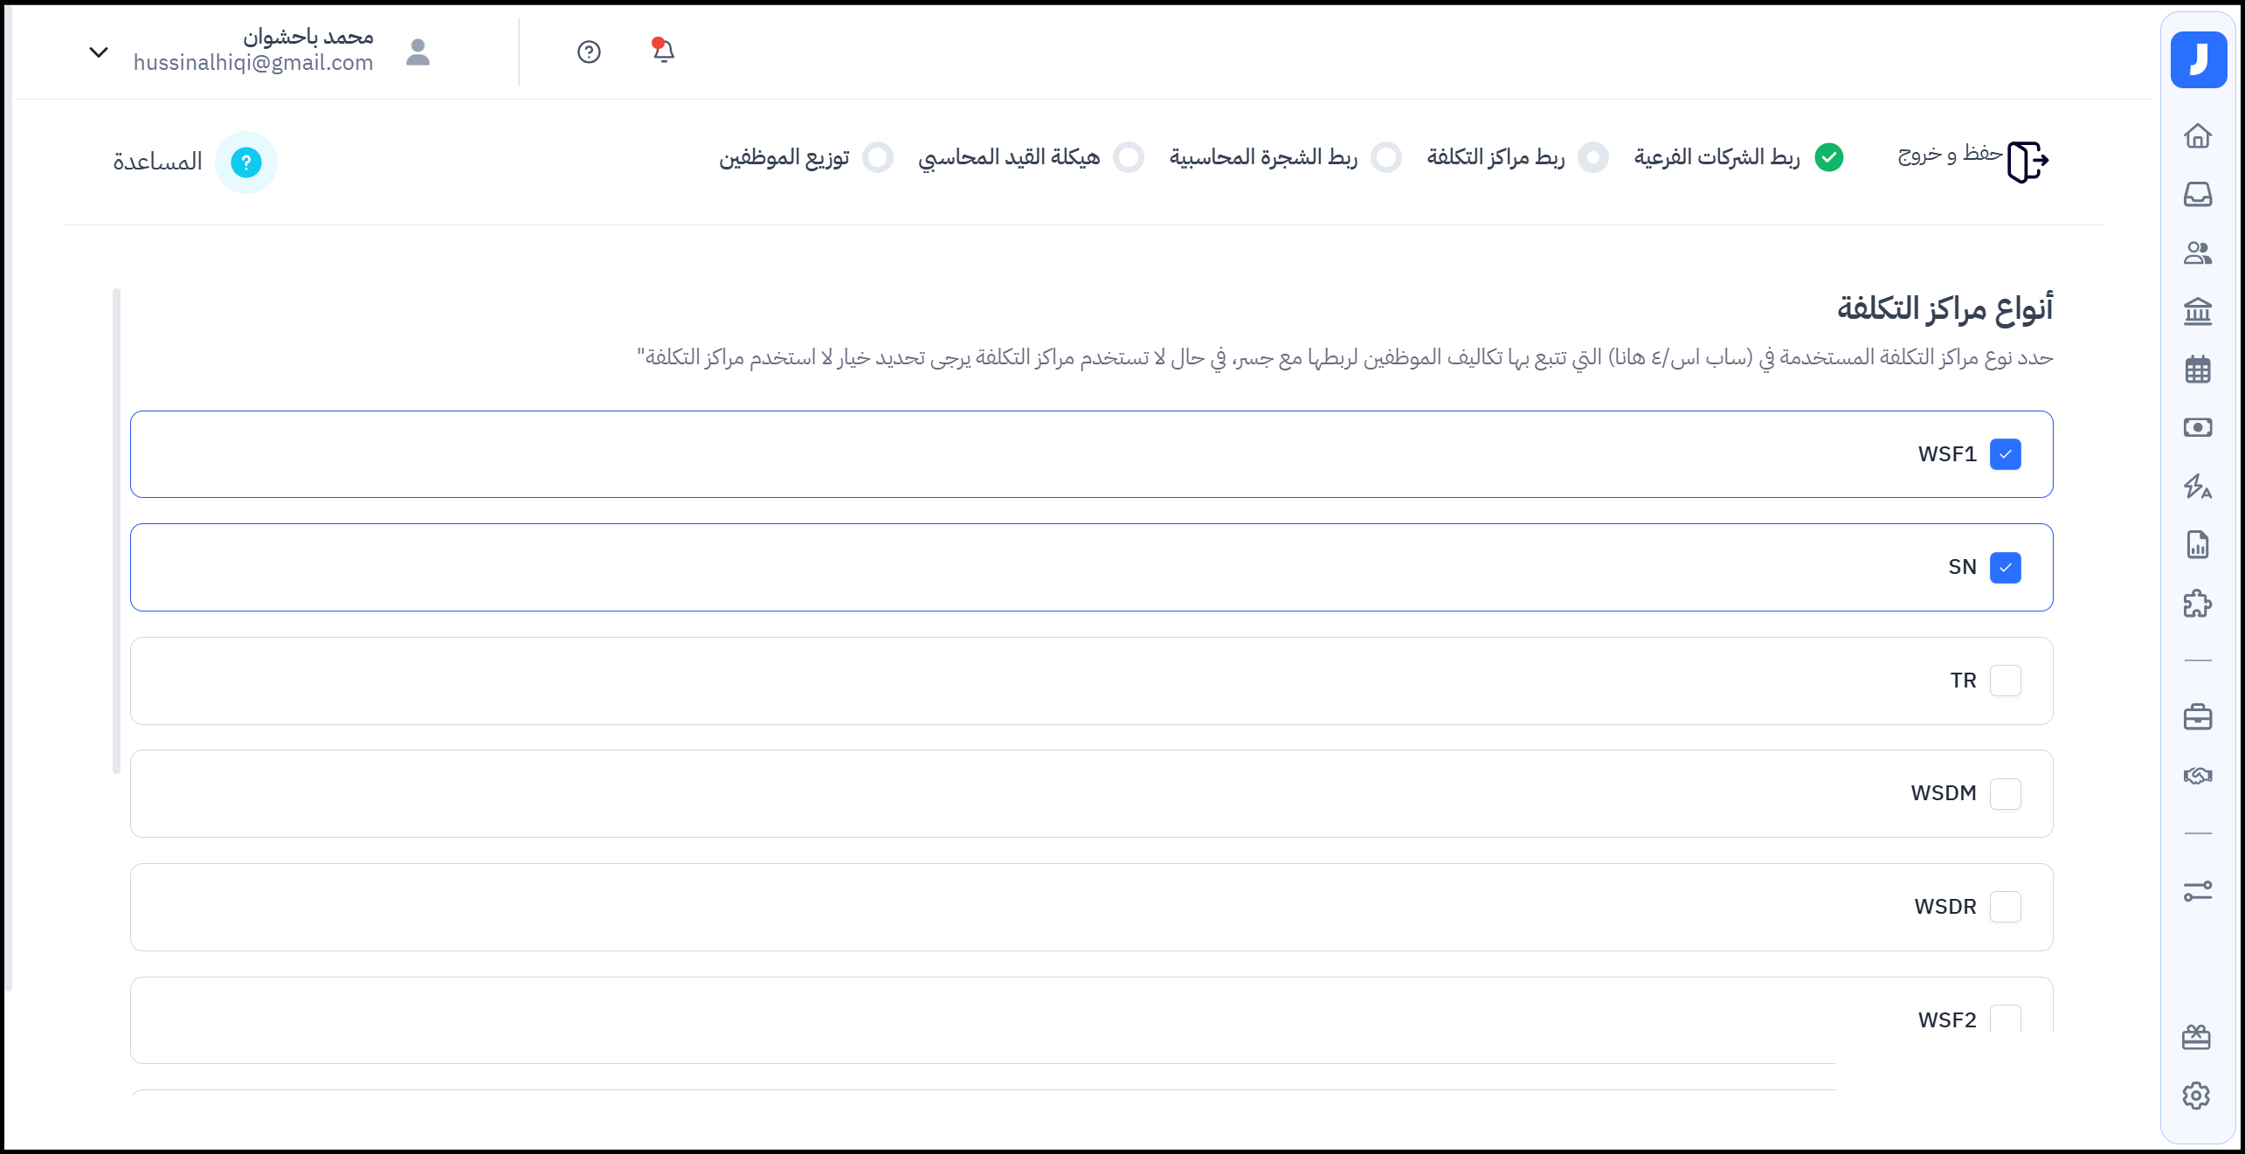The image size is (2245, 1154).
Task: Open the inbox tray icon
Action: [2197, 194]
